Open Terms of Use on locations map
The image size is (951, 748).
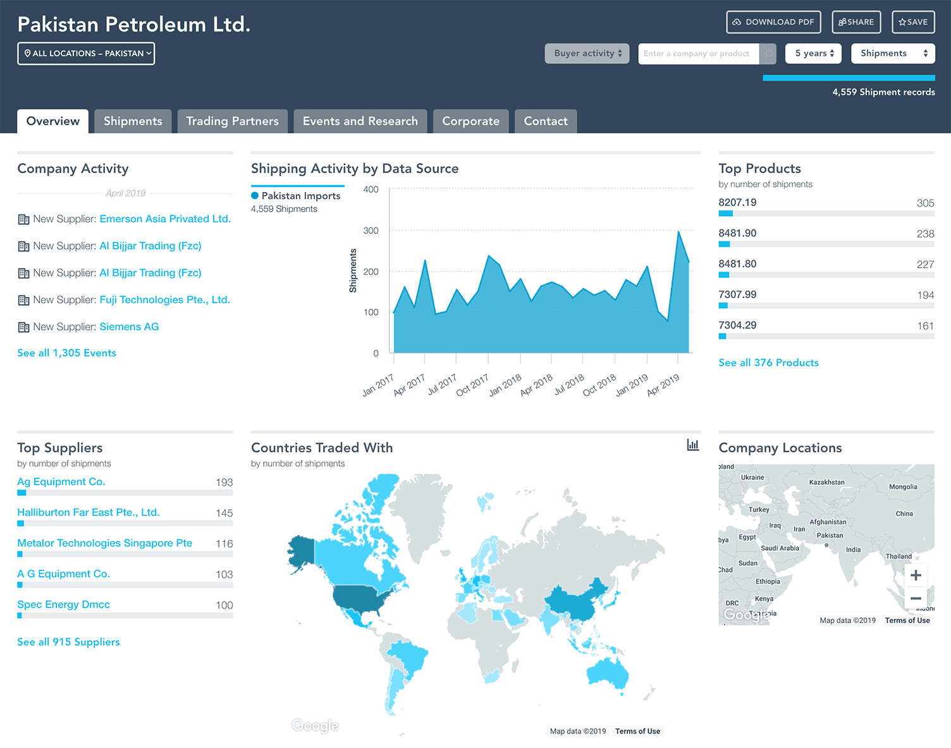coord(907,620)
